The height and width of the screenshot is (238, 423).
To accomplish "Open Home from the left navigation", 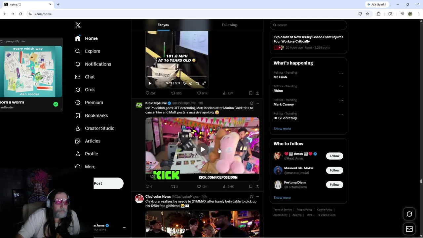I will tap(86, 38).
